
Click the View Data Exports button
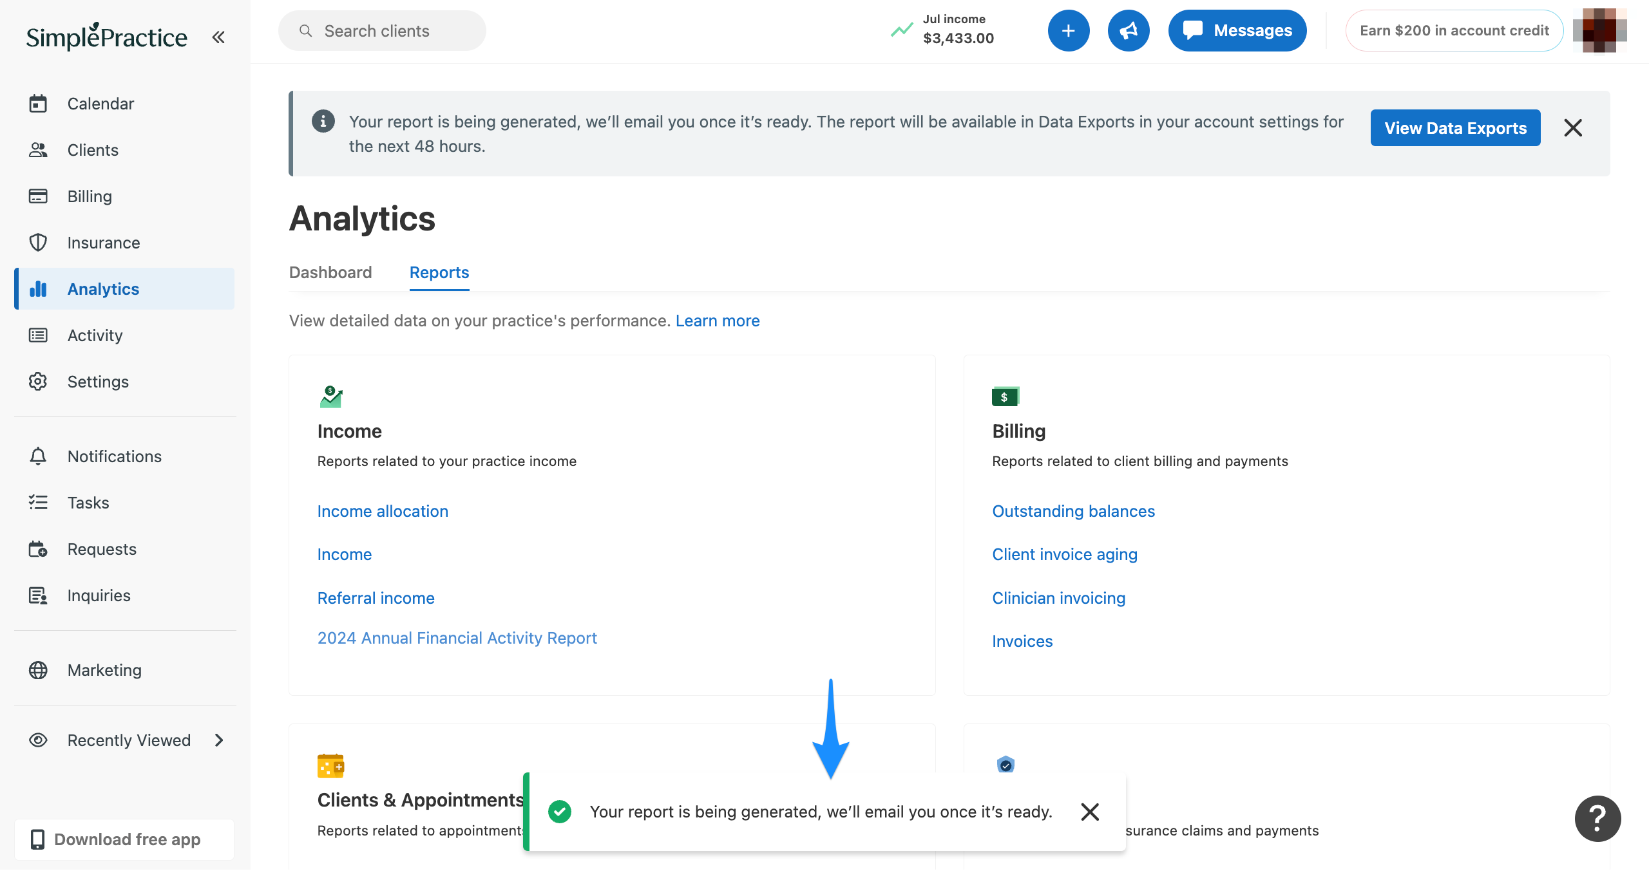tap(1455, 127)
